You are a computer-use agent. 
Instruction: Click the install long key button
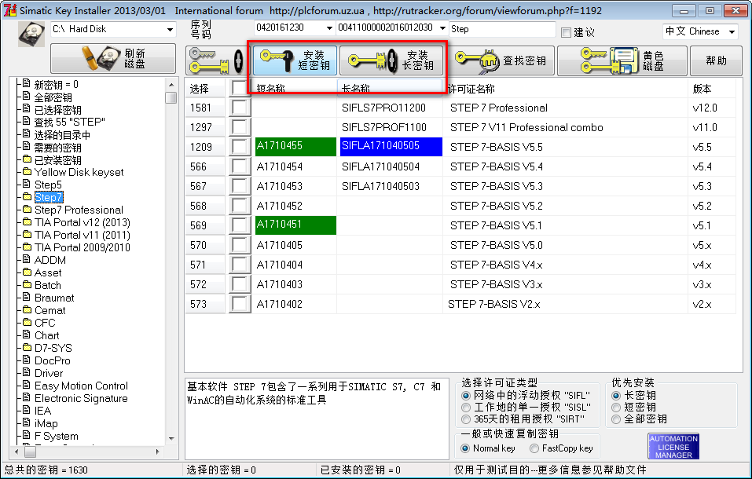click(391, 60)
